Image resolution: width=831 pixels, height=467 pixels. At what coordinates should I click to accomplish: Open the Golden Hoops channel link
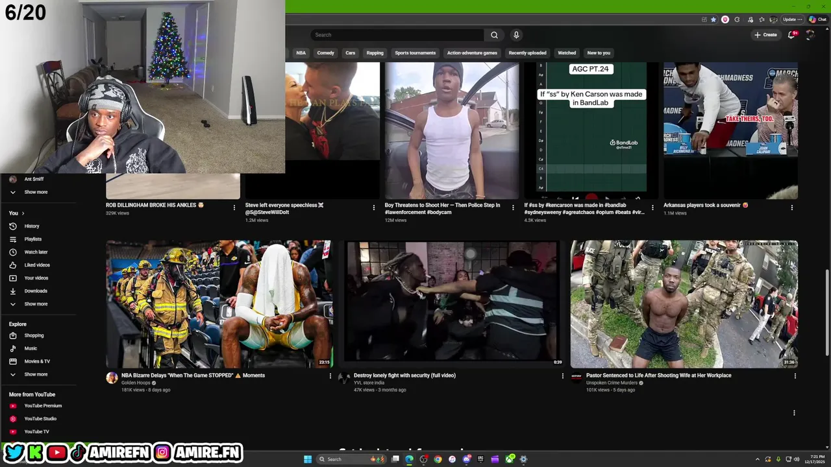[136, 383]
